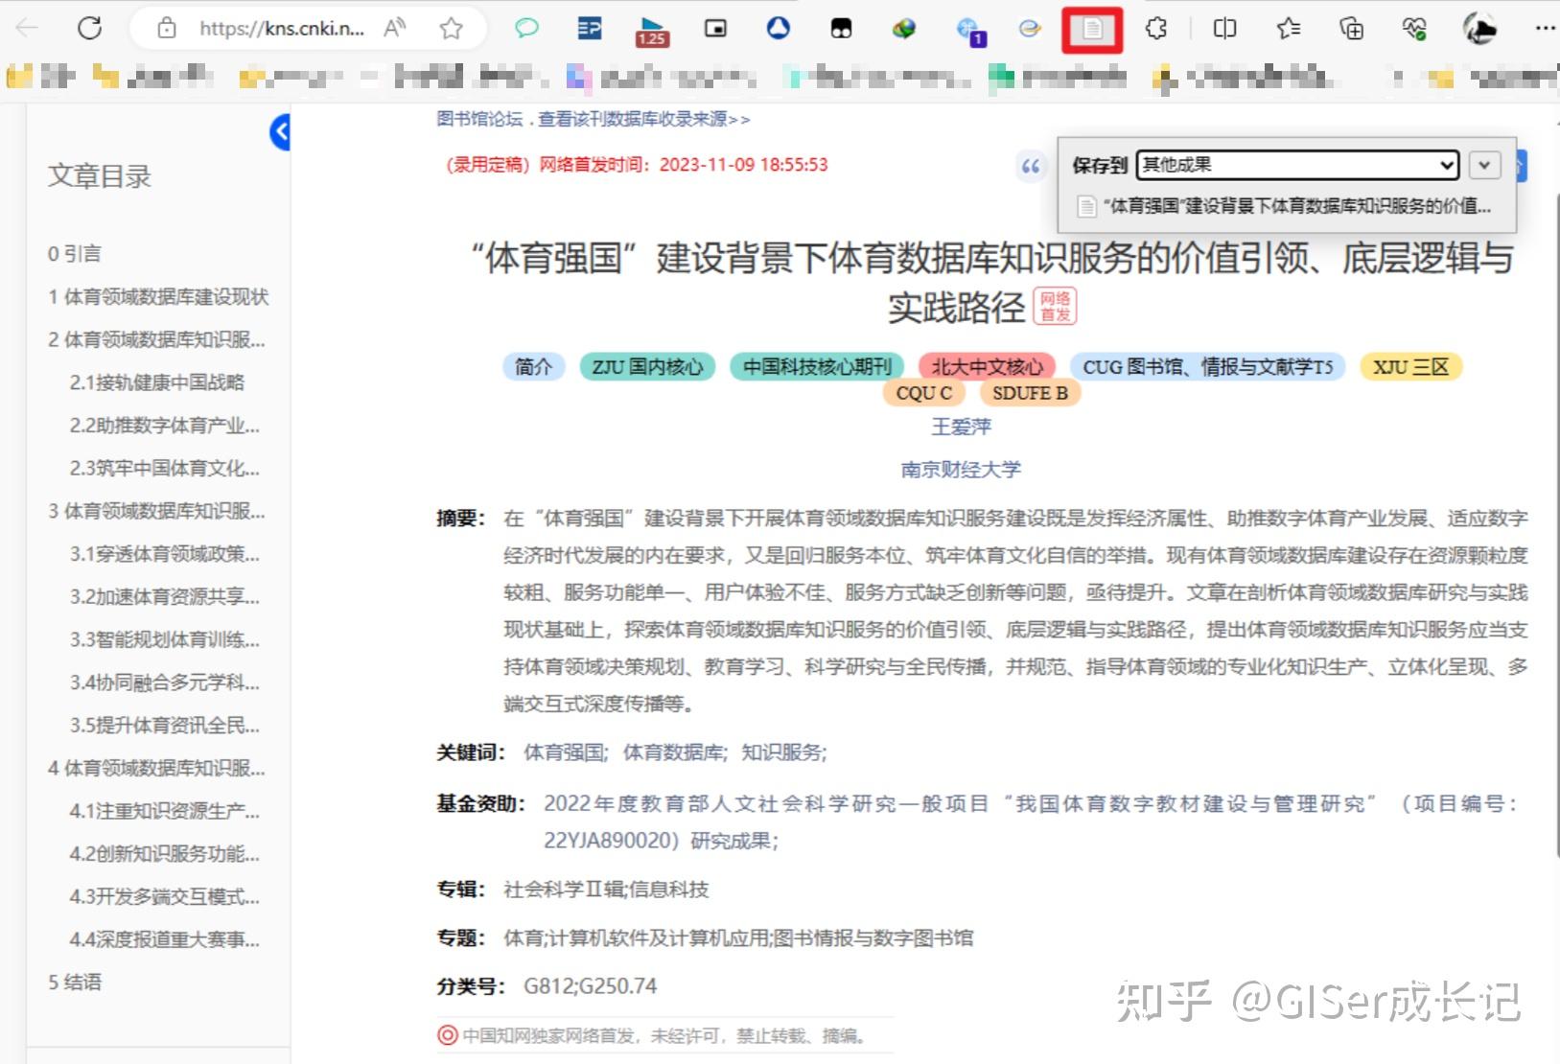The image size is (1560, 1064).
Task: Click the quotation citation icon beside the title
Action: pos(1031,166)
